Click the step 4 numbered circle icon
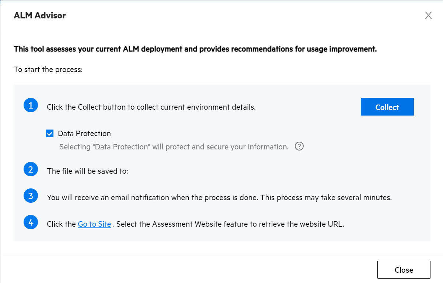Viewport: 443px width, 283px height. 31,223
